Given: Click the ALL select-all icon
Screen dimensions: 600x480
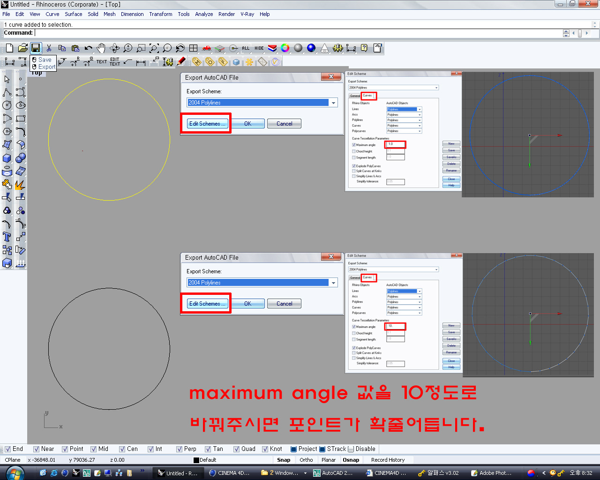Looking at the screenshot, I should (246, 48).
